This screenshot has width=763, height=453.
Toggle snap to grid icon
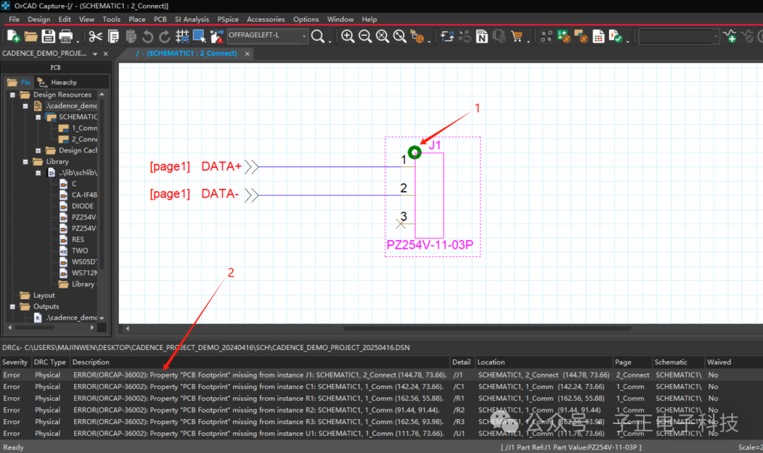tap(182, 37)
